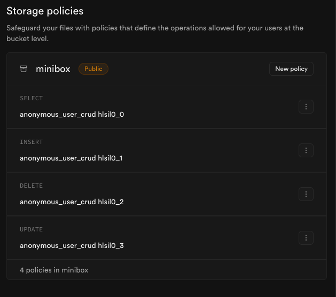The width and height of the screenshot is (336, 297).
Task: Select policy anonymous_user_crud hlsil0_0
Action: [x=72, y=114]
